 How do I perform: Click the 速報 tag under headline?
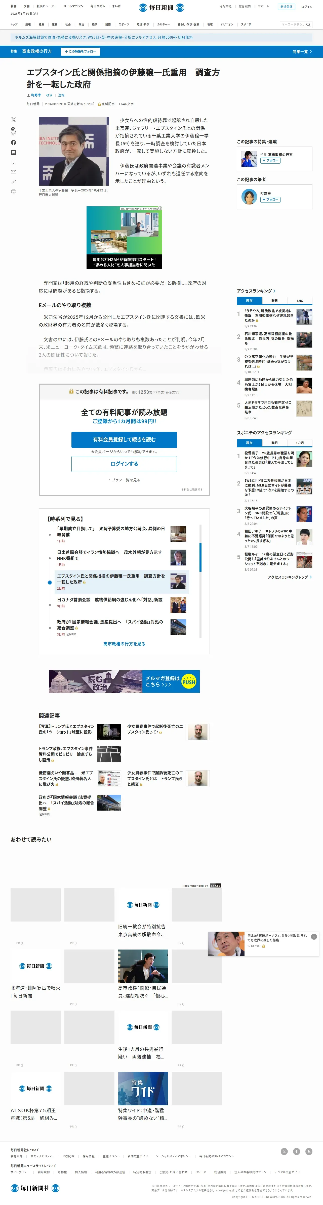pyautogui.click(x=61, y=95)
